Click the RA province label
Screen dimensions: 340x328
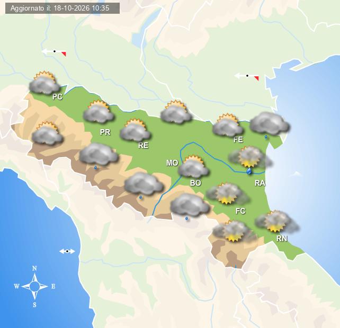[260, 183]
